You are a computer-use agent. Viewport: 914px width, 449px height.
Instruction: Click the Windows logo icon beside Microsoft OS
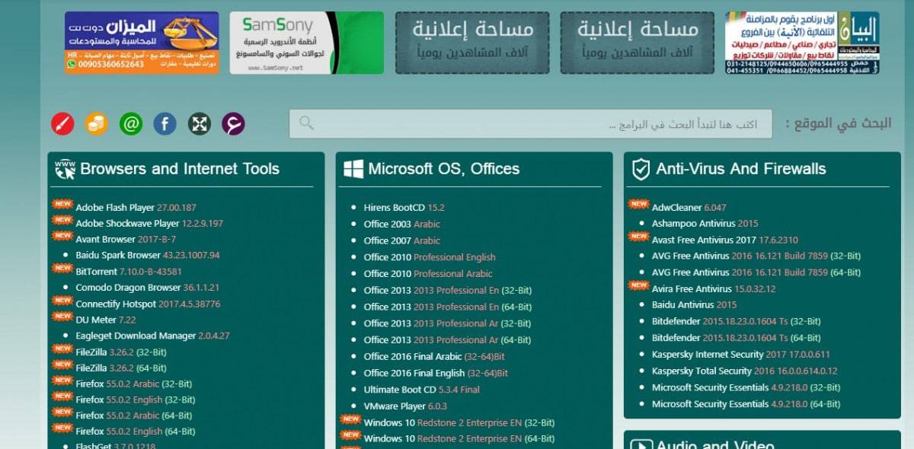pyautogui.click(x=353, y=169)
